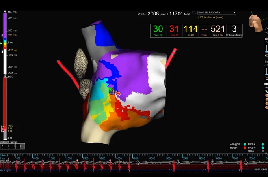Click the Temp readout showing 31
Viewport: 268px width, 177px height.
point(174,30)
